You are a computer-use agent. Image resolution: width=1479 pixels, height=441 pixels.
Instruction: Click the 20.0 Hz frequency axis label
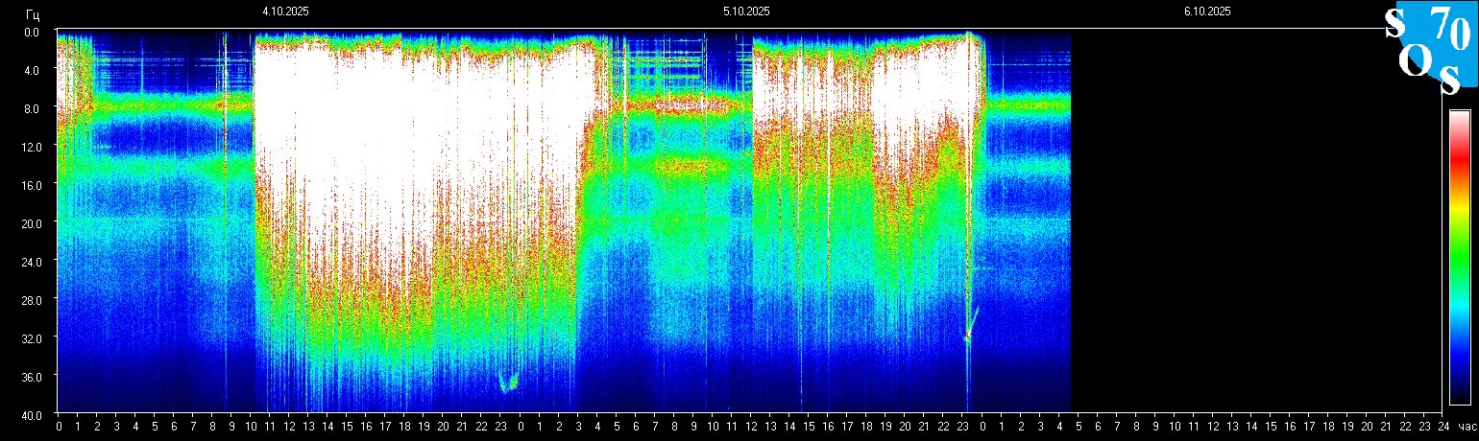coord(30,222)
